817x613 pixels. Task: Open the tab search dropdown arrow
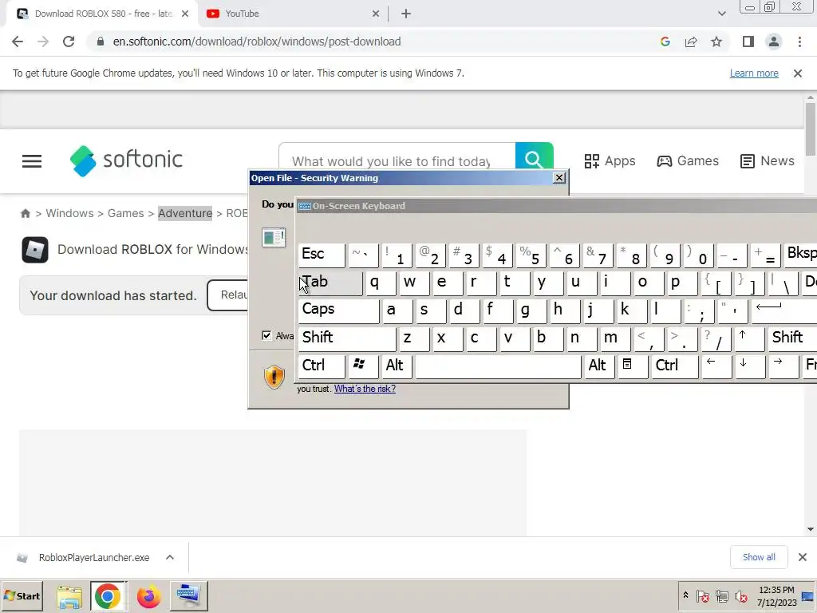(721, 14)
